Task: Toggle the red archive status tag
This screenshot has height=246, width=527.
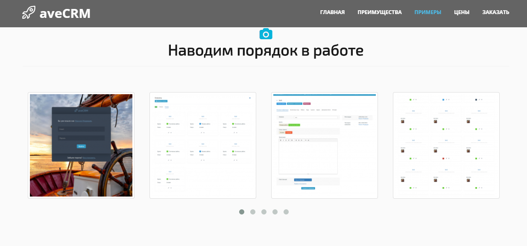Action: (x=289, y=132)
